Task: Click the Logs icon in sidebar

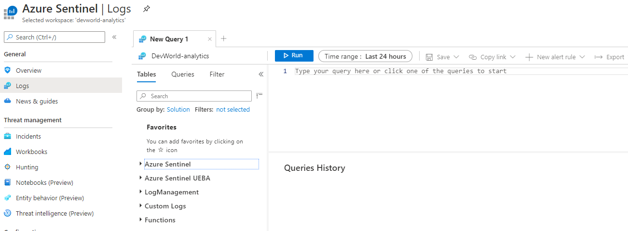Action: click(x=7, y=86)
